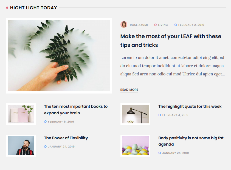231x170 pixels.
Task: Open the LEAF tips and tricks headline
Action: 171,41
